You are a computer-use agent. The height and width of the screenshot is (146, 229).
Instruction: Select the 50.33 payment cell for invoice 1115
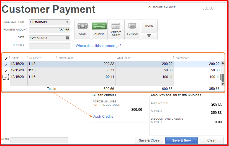pos(197,71)
